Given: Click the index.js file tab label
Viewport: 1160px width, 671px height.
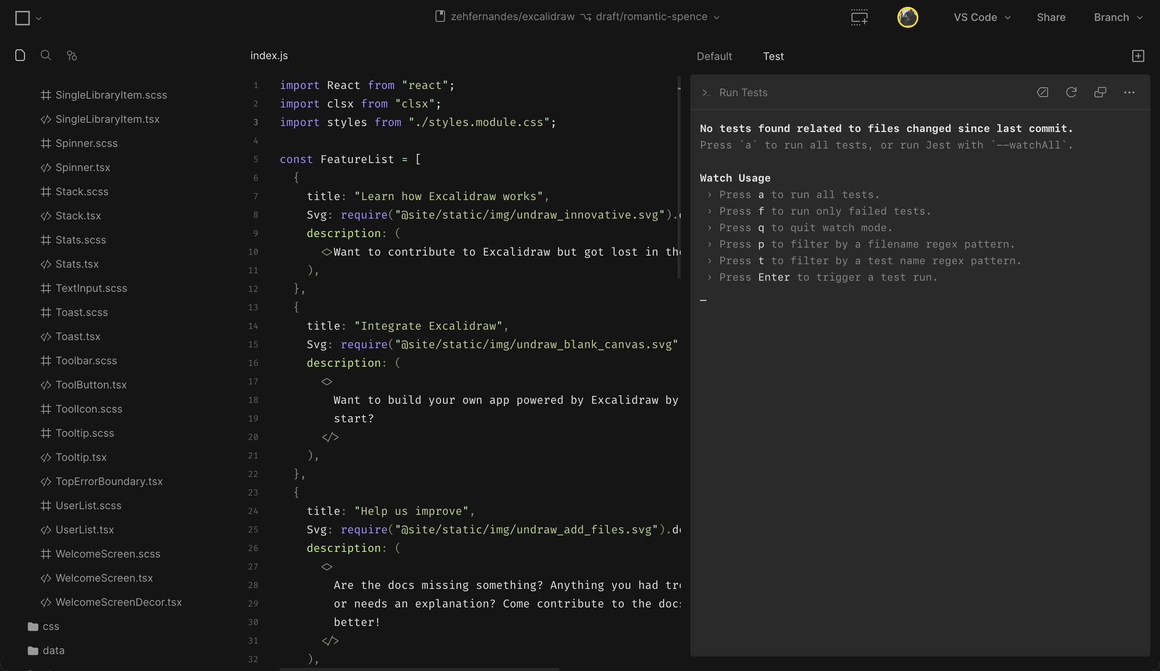Looking at the screenshot, I should 269,55.
